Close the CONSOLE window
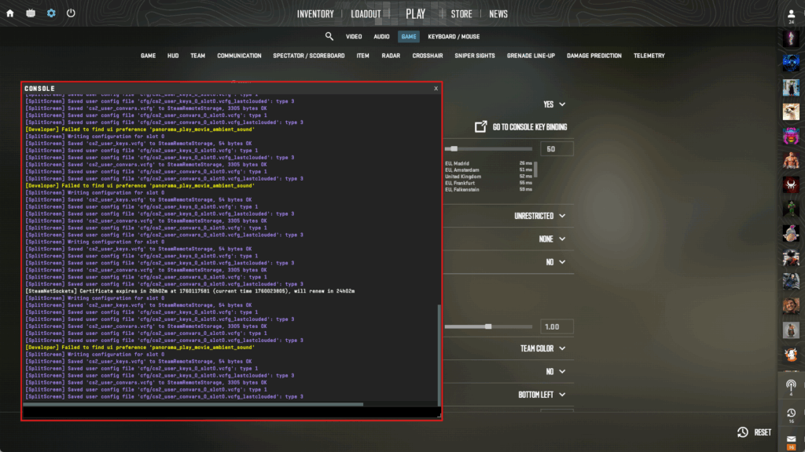Viewport: 805px width, 452px height. click(436, 88)
